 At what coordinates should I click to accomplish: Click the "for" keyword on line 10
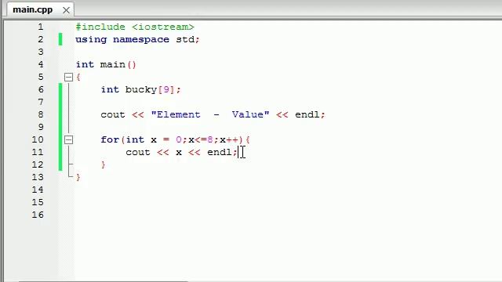[110, 139]
